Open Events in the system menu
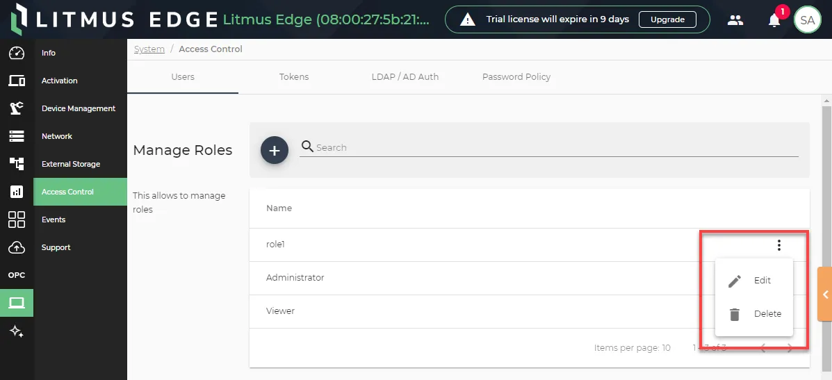The width and height of the screenshot is (832, 380). (80, 220)
